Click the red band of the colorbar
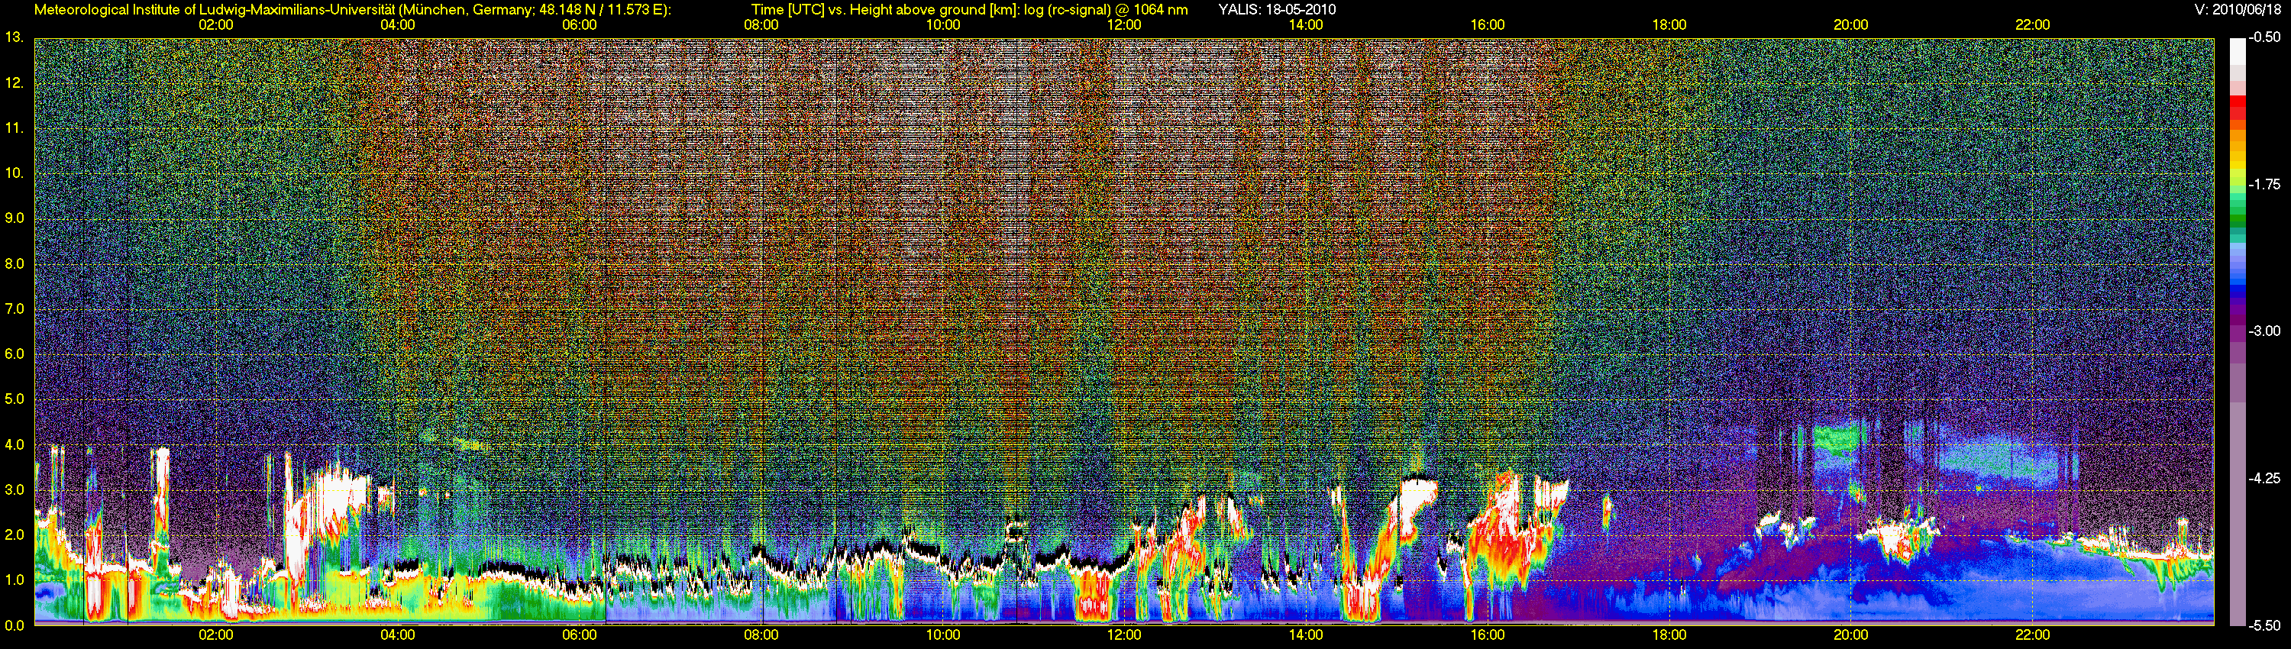Screen dimensions: 2291x649 pos(2238,108)
